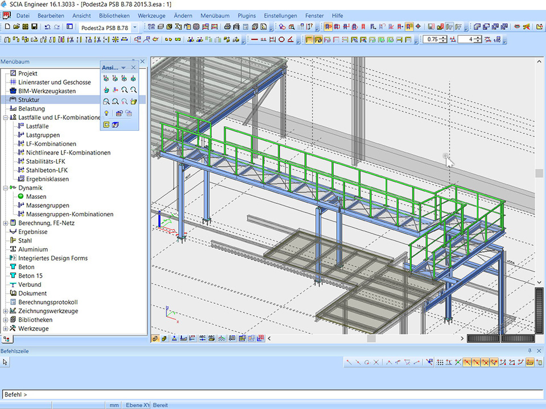Click the Save project icon
Screen dimensions: 546x409
coord(34,27)
